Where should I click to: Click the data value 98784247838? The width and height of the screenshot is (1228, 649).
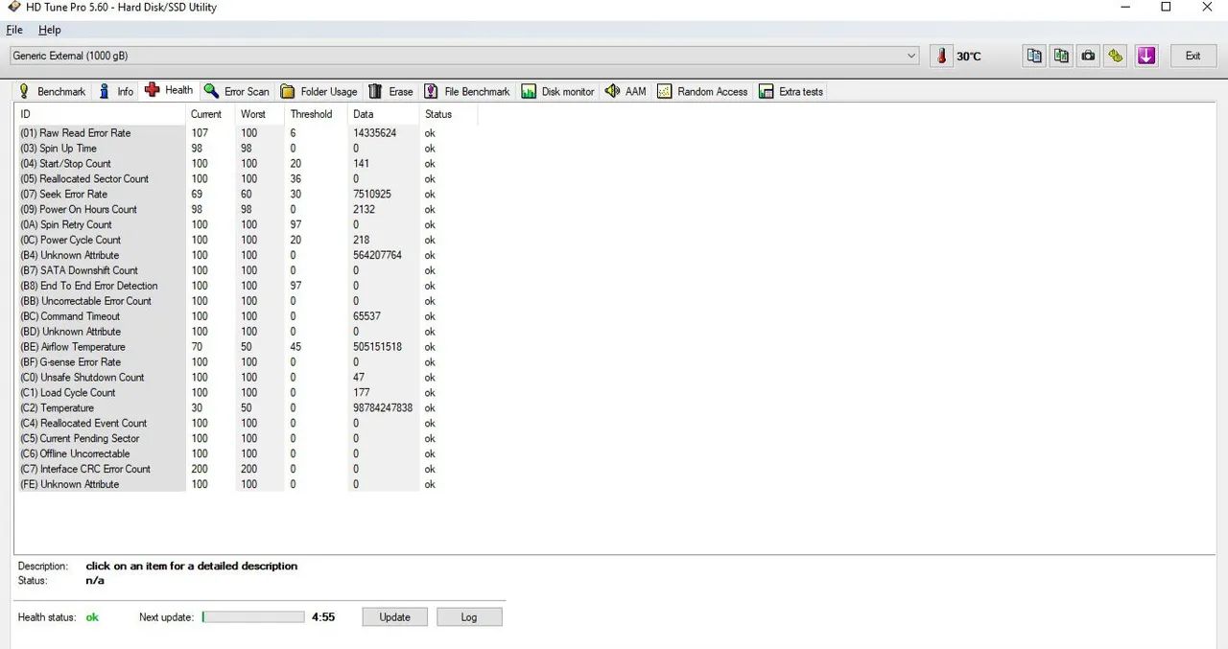tap(383, 408)
